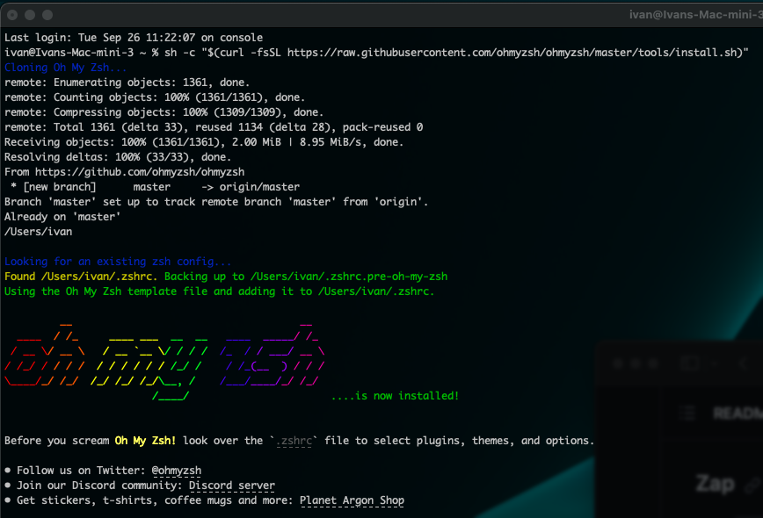Image resolution: width=763 pixels, height=518 pixels.
Task: Click 'From https://github.com/ohmyzsh/ohmyzsh' line
Action: pos(125,172)
